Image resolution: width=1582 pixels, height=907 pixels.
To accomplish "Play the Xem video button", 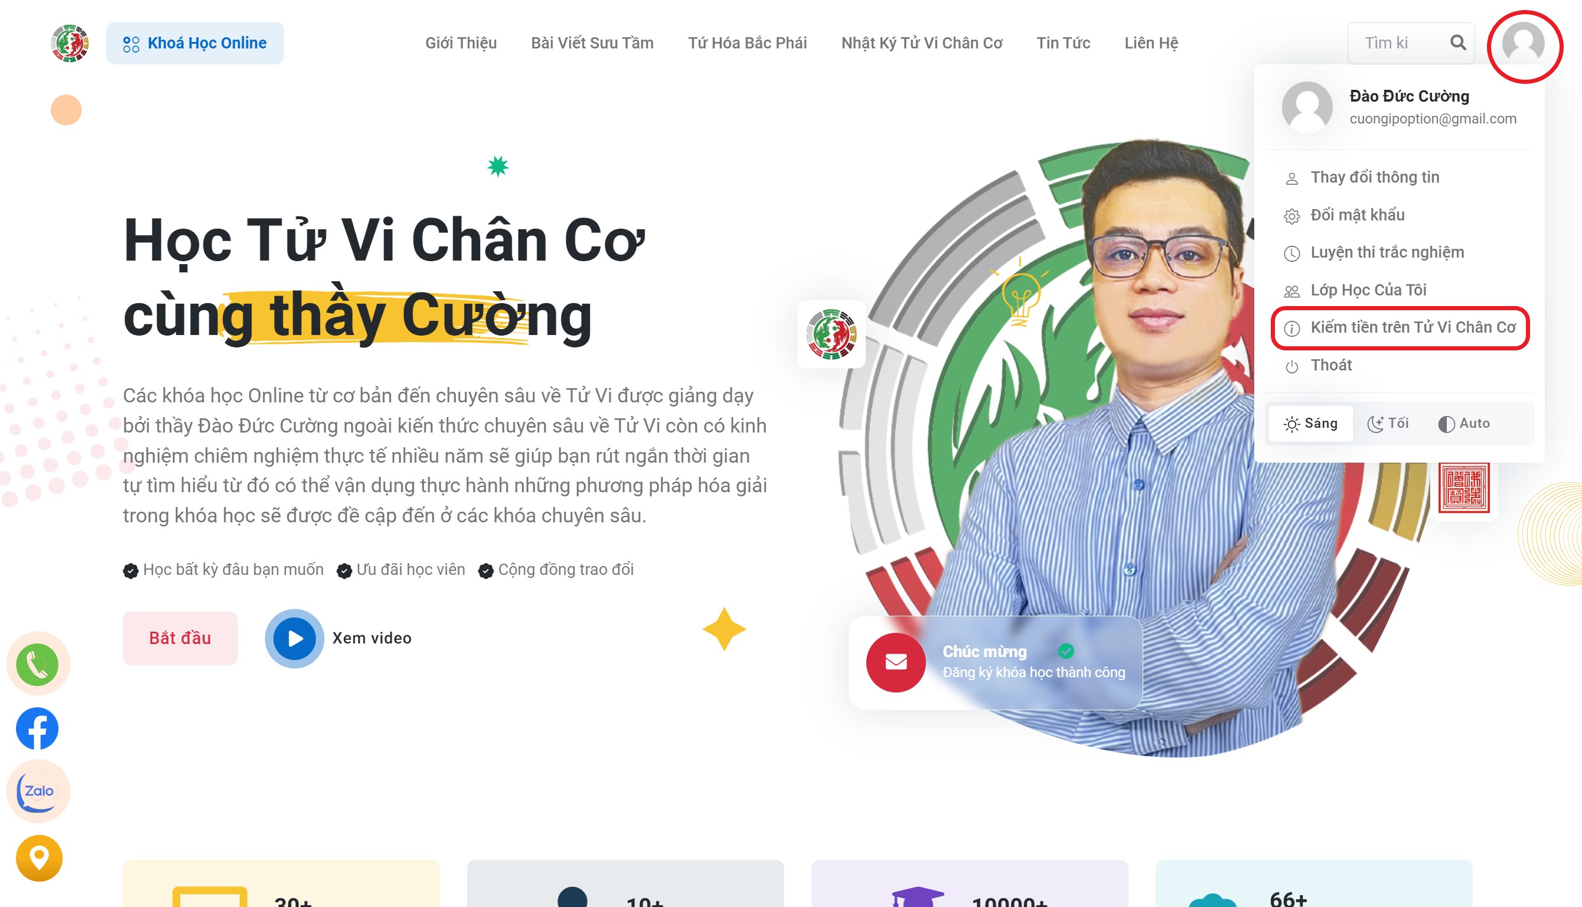I will coord(294,638).
